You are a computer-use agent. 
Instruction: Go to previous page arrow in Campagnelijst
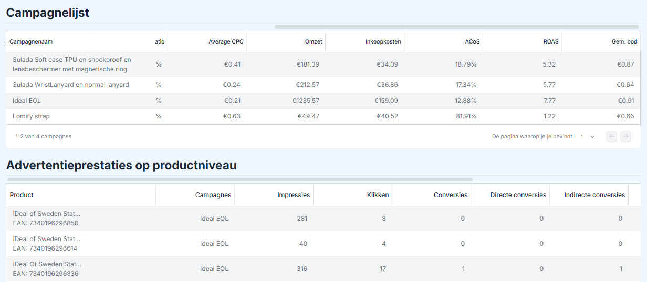point(611,136)
